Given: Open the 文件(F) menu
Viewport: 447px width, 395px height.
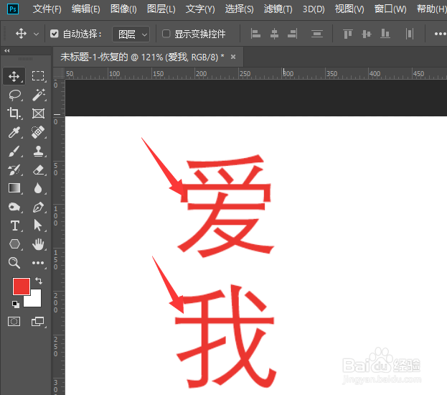Looking at the screenshot, I should pos(47,9).
